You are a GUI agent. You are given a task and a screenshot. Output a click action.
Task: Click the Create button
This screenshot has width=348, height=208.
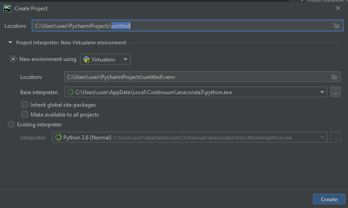coord(329,199)
